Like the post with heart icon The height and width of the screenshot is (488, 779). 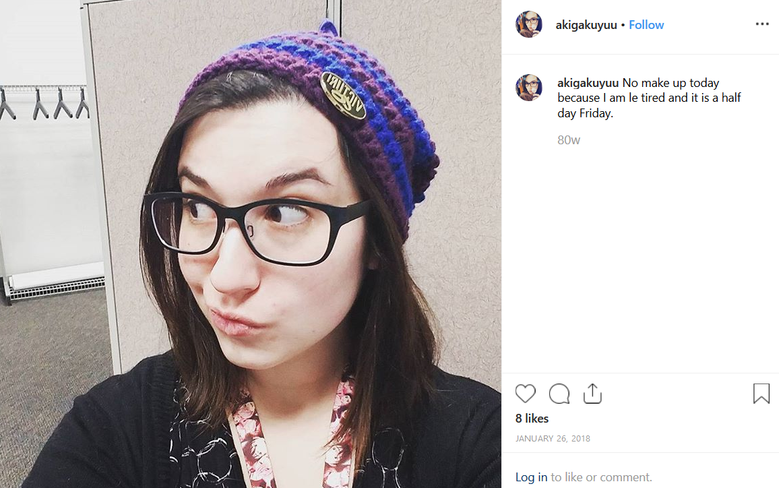click(525, 394)
